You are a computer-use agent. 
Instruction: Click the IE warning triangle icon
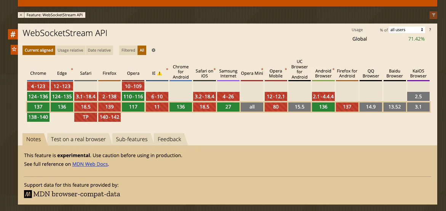pyautogui.click(x=160, y=74)
